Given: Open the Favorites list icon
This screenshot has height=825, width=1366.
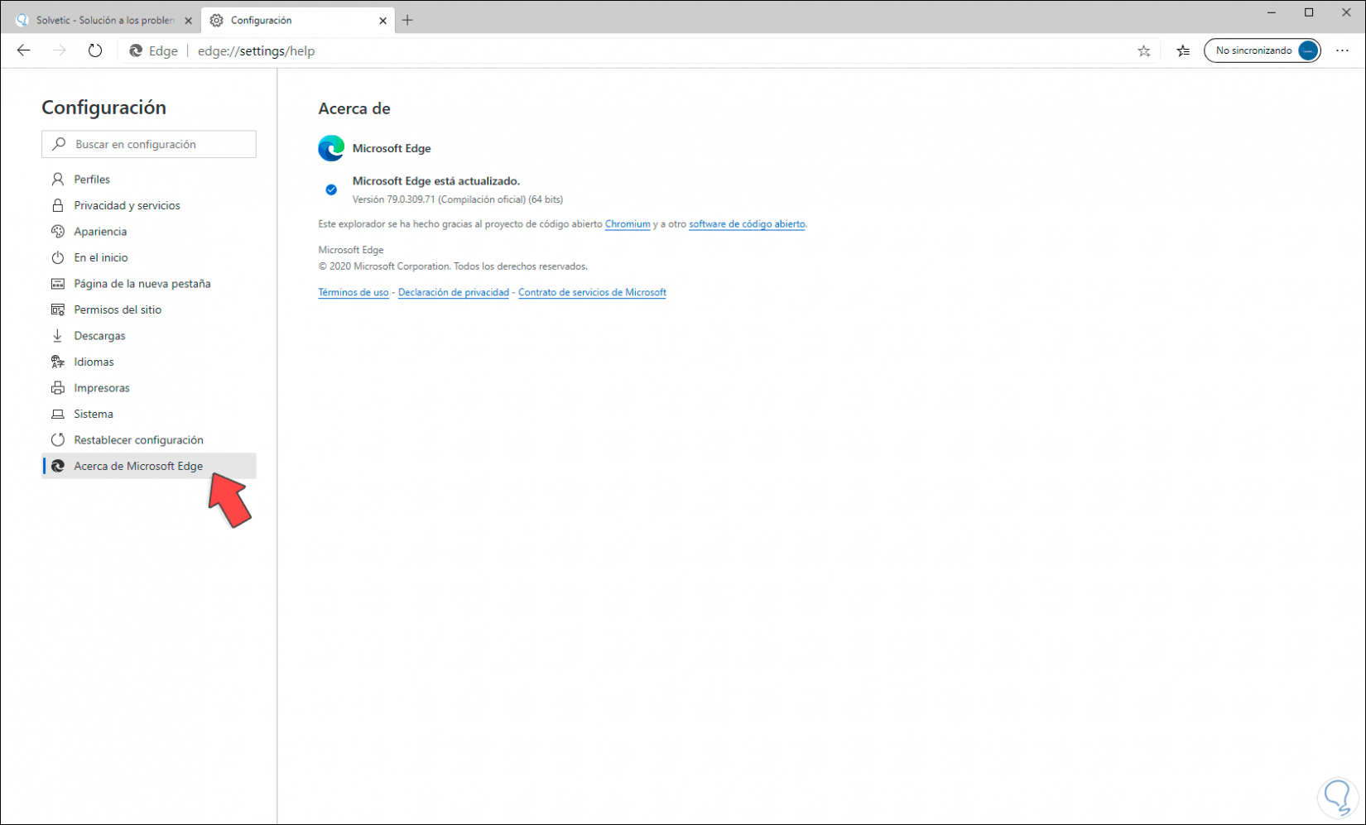Looking at the screenshot, I should (x=1183, y=50).
